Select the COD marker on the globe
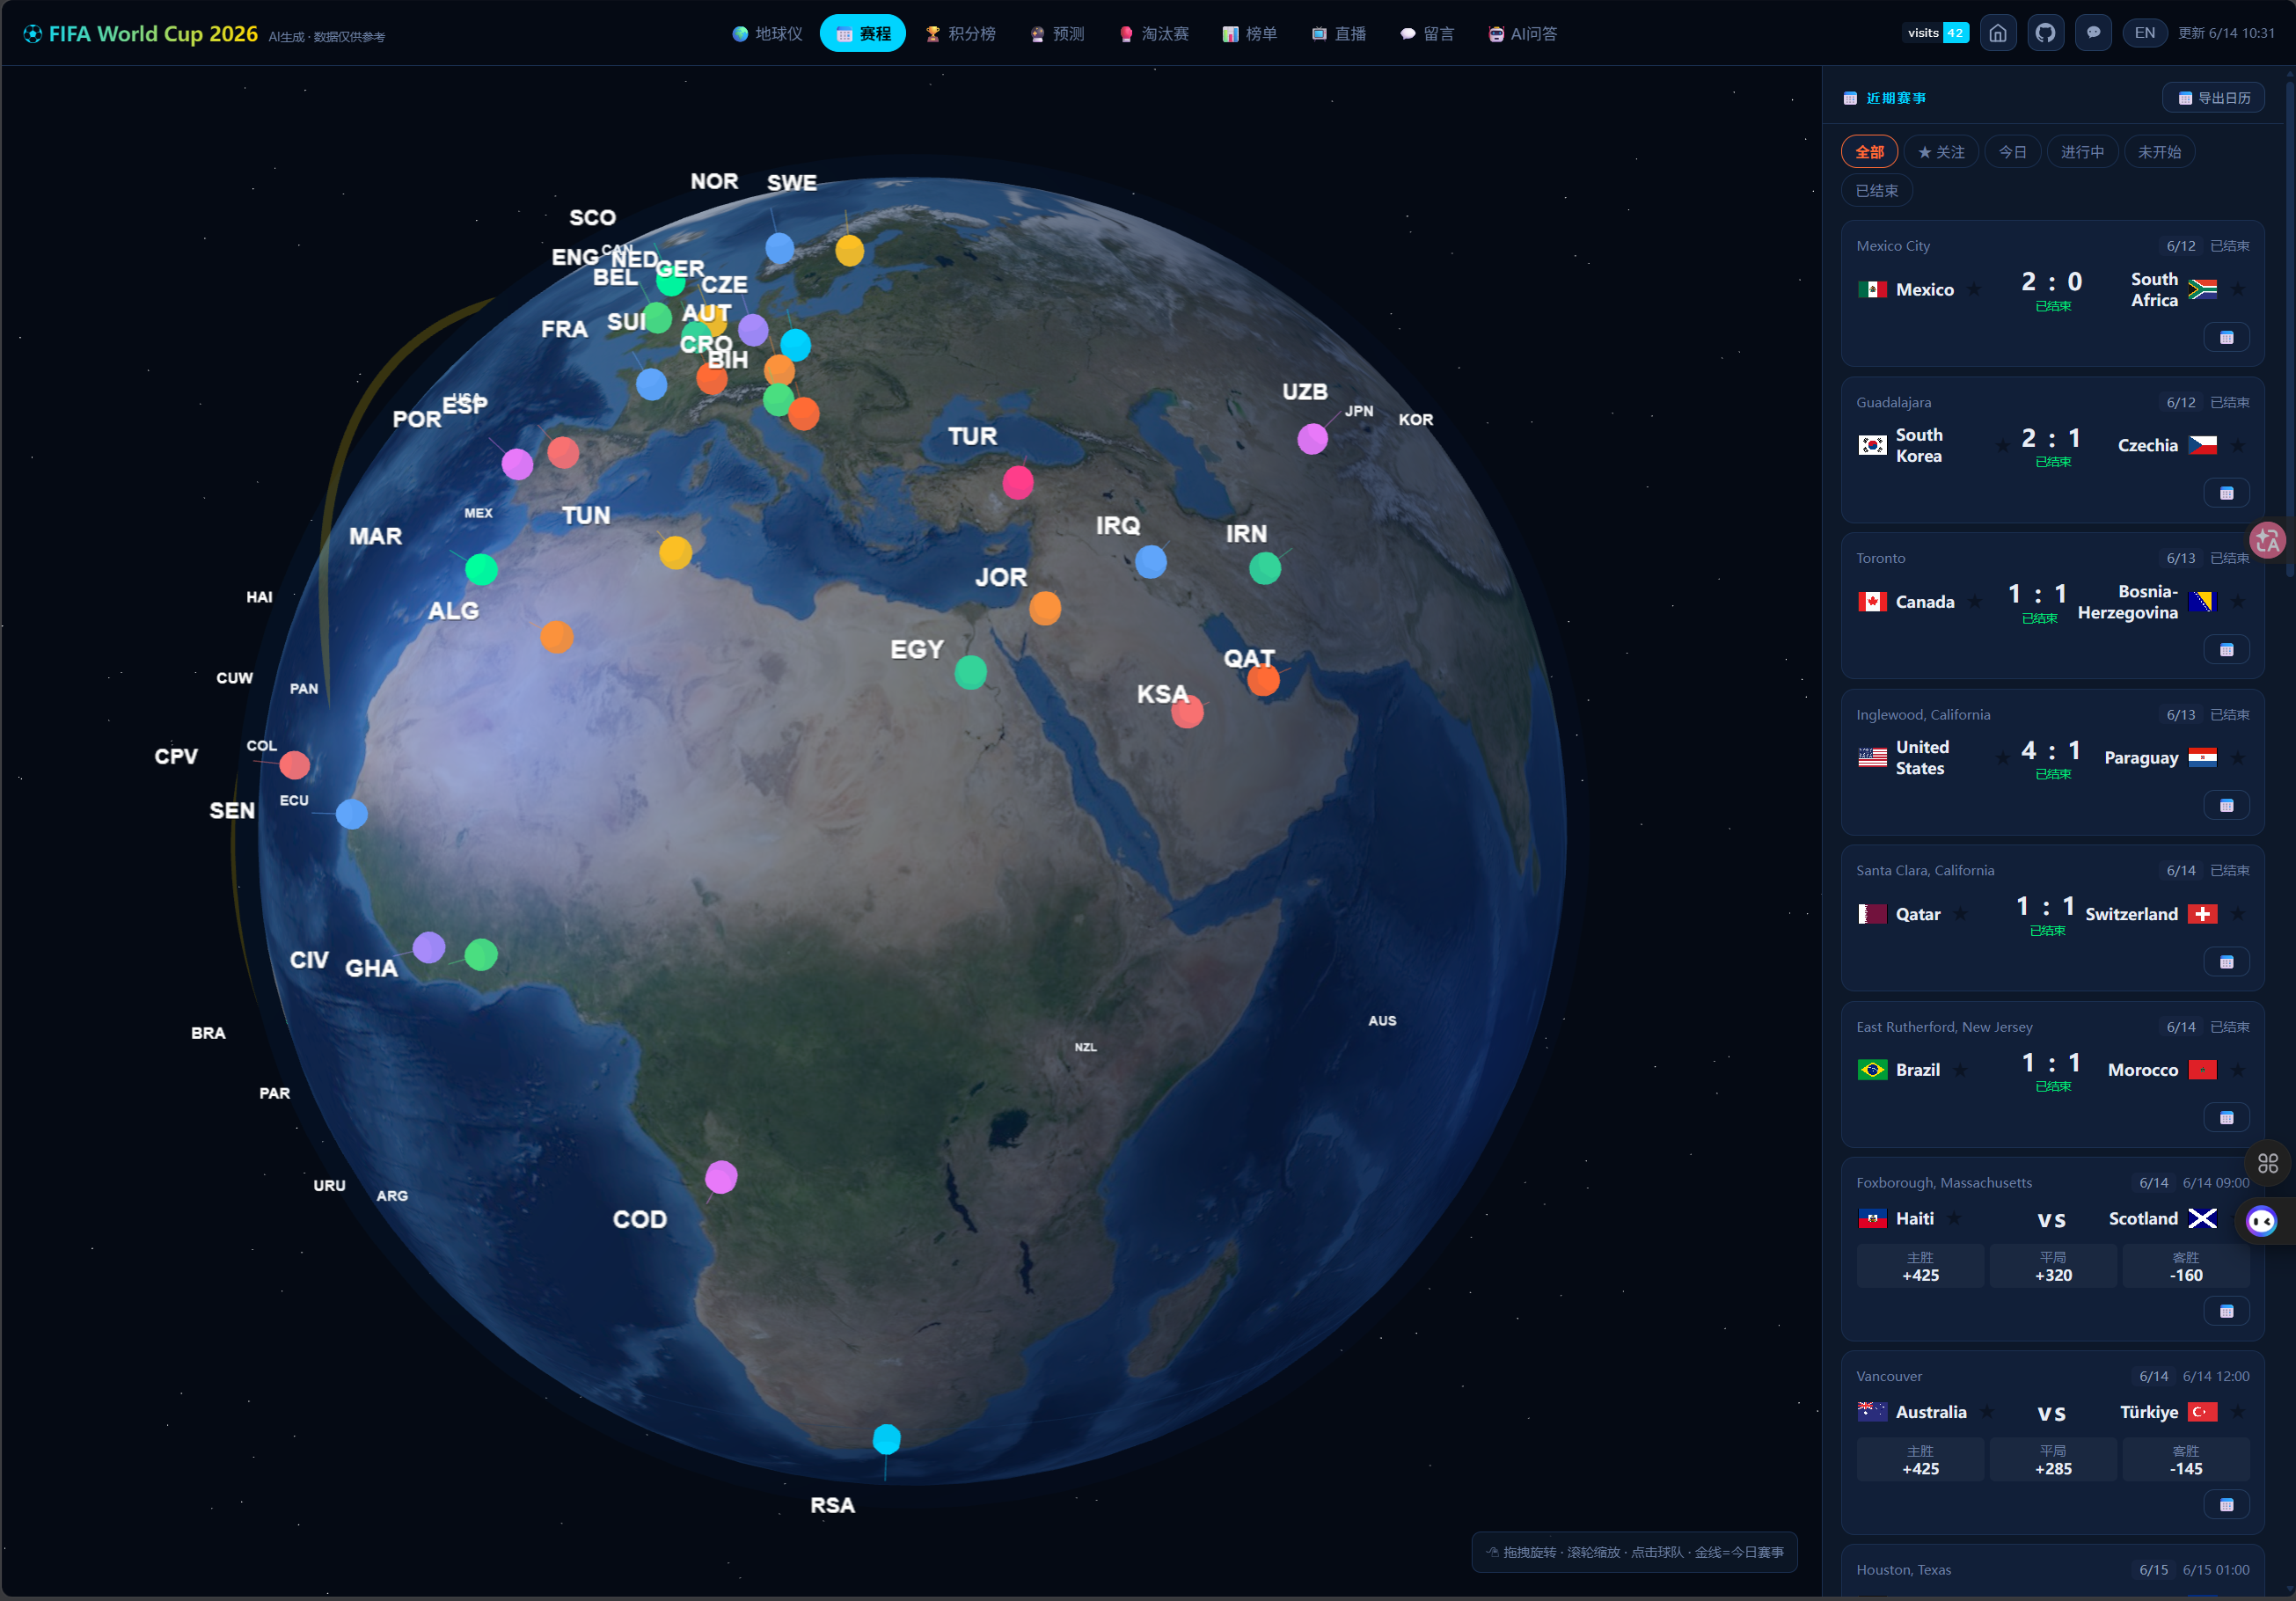The height and width of the screenshot is (1601, 2296). [721, 1177]
